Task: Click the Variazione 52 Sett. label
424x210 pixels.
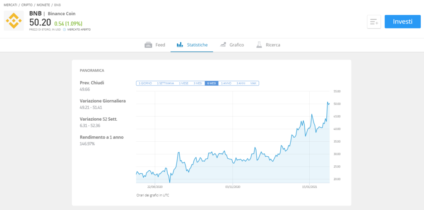Action: (99, 119)
